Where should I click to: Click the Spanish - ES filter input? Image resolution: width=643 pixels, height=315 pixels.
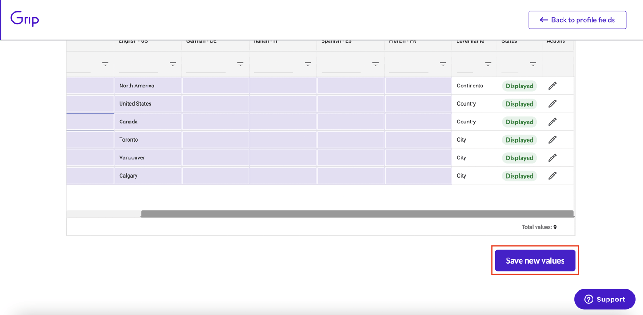pyautogui.click(x=341, y=64)
